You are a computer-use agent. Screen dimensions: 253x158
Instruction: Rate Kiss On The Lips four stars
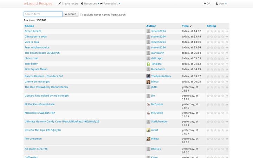(219, 130)
